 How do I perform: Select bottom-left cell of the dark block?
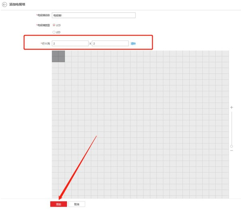(x=55, y=59)
